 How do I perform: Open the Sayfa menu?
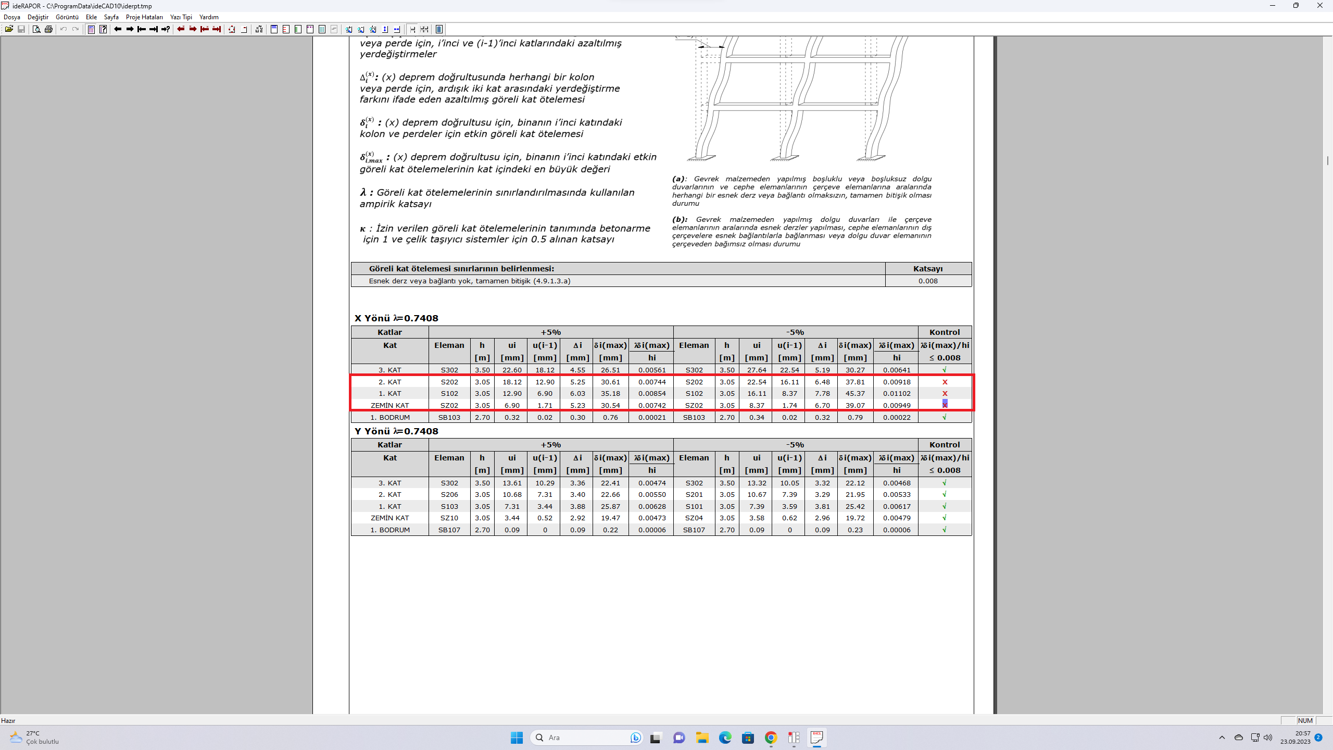coord(111,17)
